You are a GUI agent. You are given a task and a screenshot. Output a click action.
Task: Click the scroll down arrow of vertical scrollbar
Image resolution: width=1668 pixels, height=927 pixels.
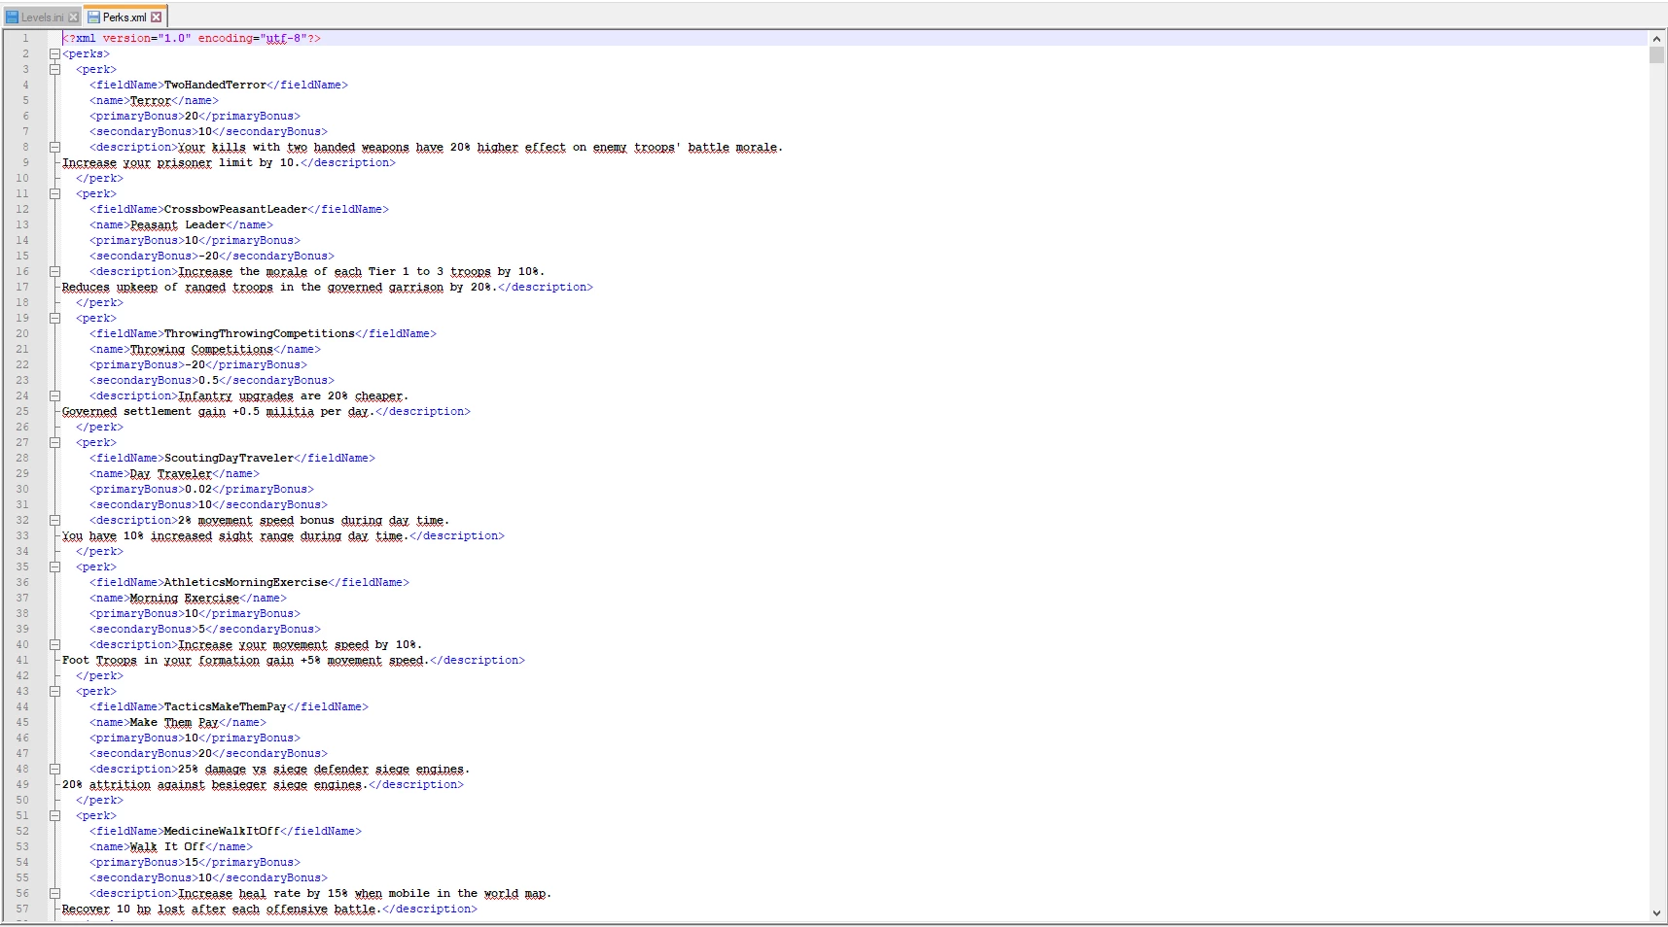point(1656,913)
